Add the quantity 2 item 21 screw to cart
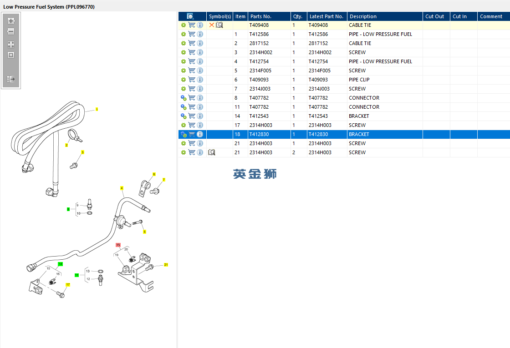Viewport: 510px width, 348px height. point(192,152)
